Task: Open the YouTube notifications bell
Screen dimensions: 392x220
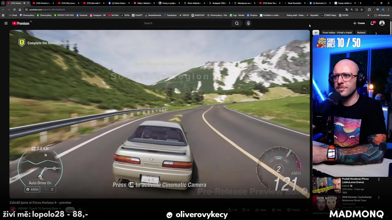Action: 372,23
